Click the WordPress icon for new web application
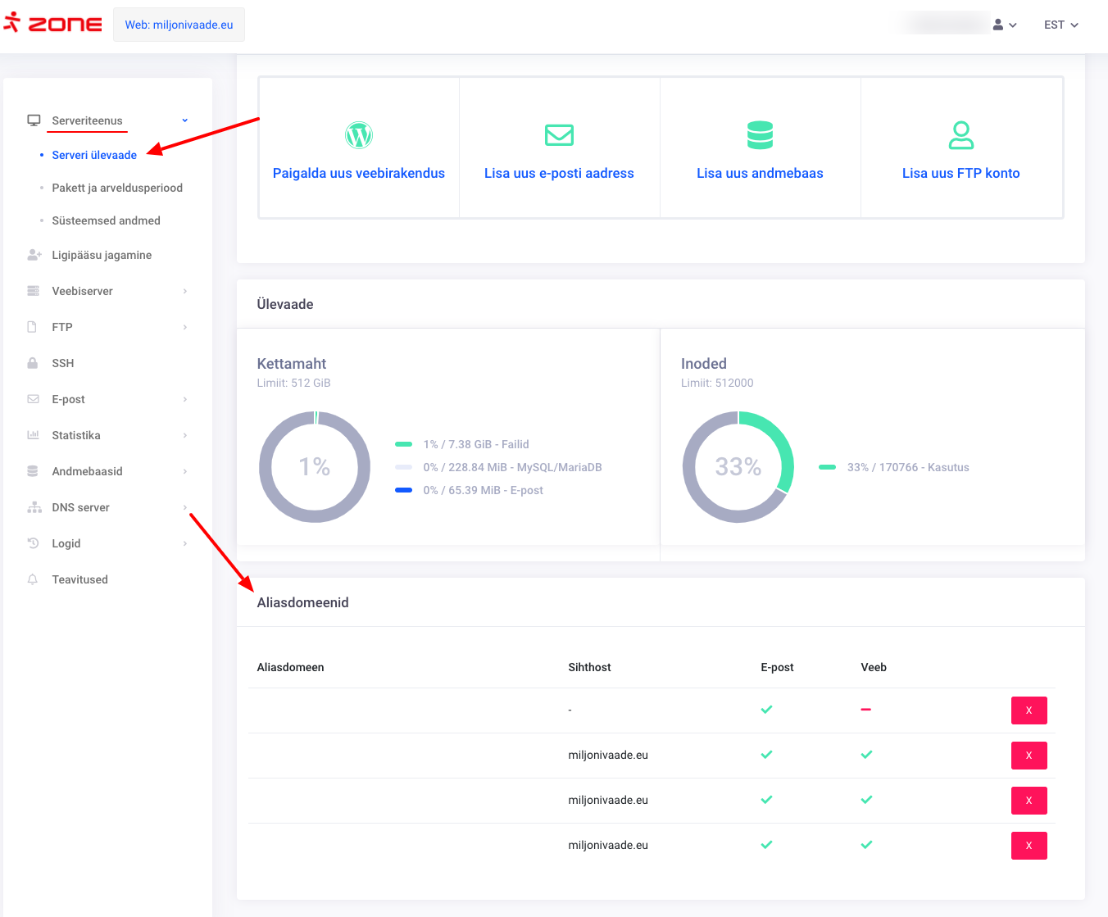Screen dimensions: 1108x917 tap(359, 135)
